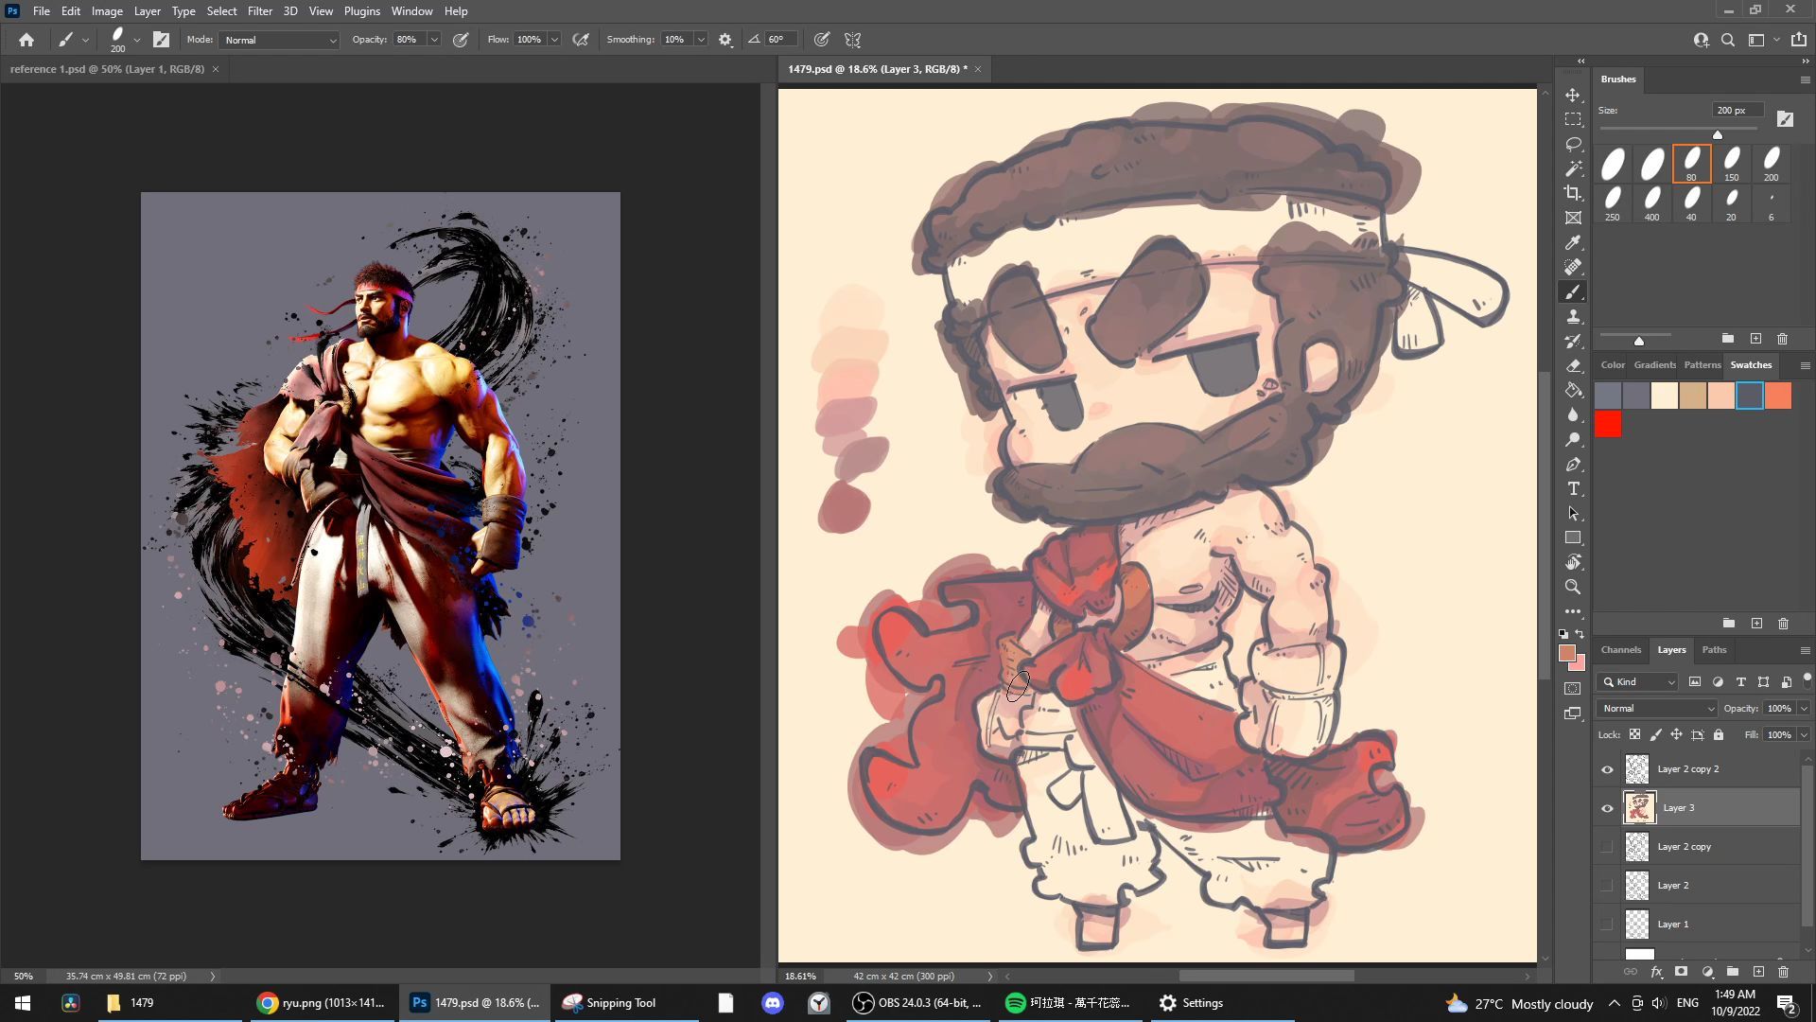
Task: Toggle lock transparent pixels
Action: pos(1634,734)
